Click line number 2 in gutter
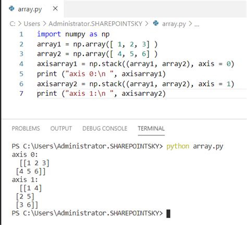 pyautogui.click(x=21, y=44)
